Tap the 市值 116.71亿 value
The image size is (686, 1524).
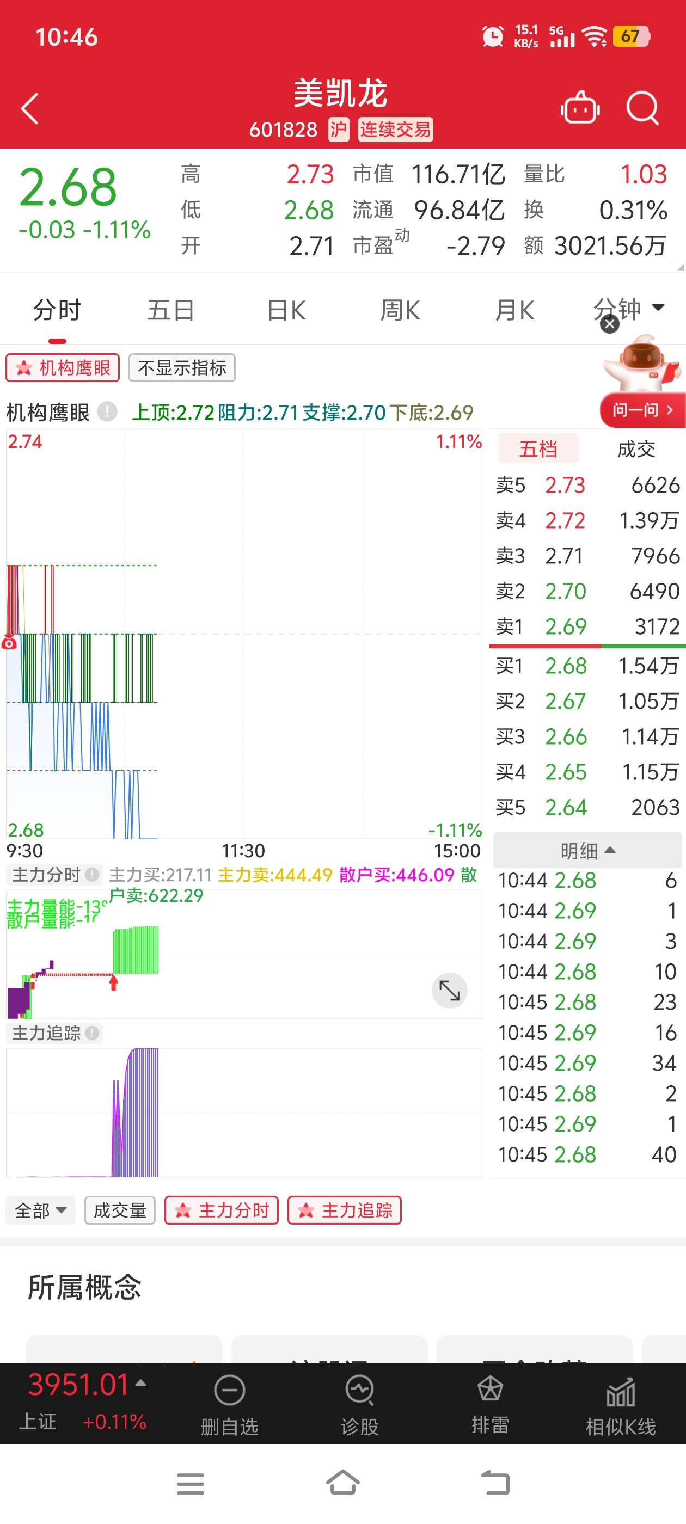pos(458,175)
